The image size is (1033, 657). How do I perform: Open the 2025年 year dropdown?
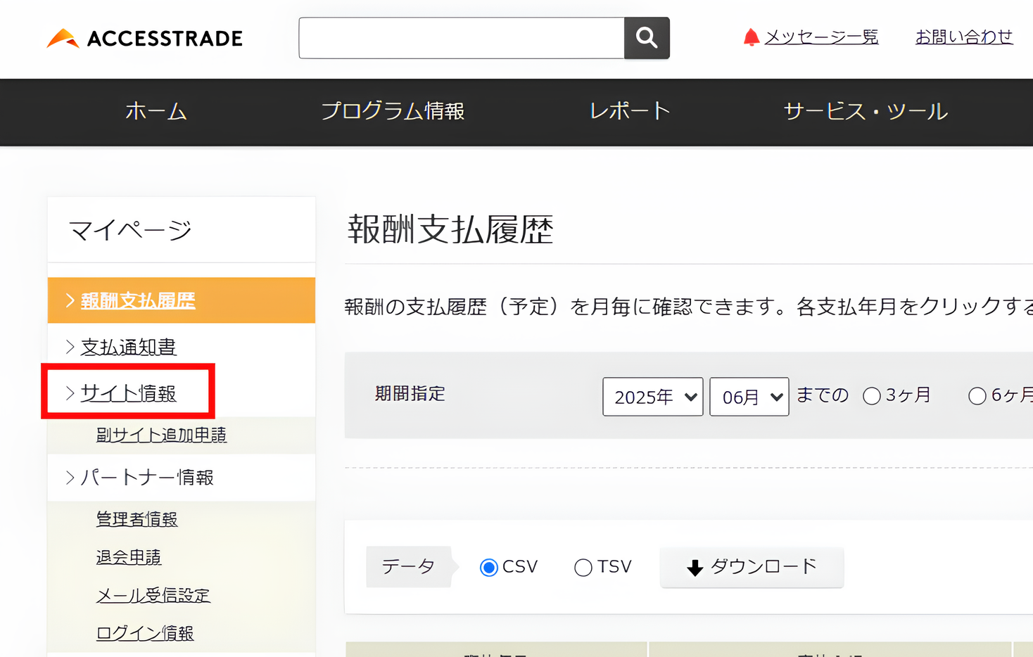click(x=652, y=396)
